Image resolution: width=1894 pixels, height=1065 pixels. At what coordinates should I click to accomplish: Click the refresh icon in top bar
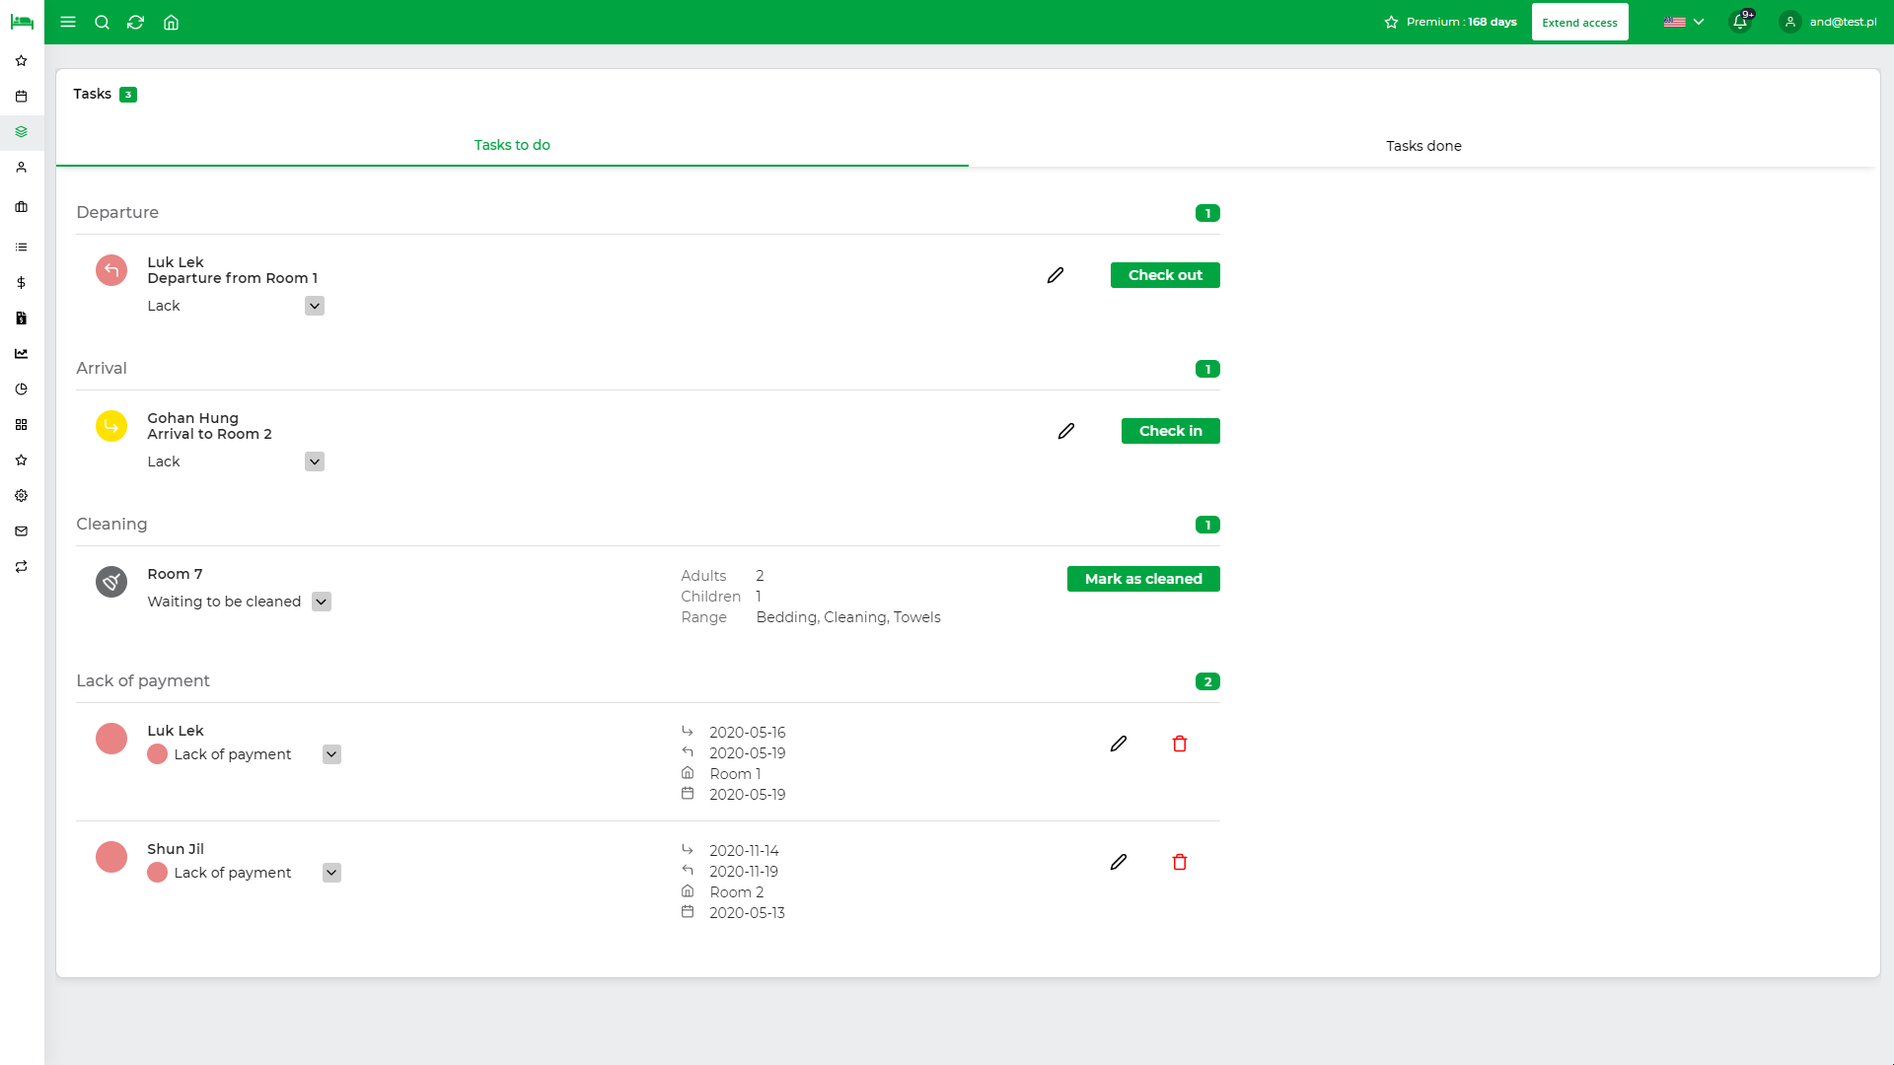click(x=136, y=22)
